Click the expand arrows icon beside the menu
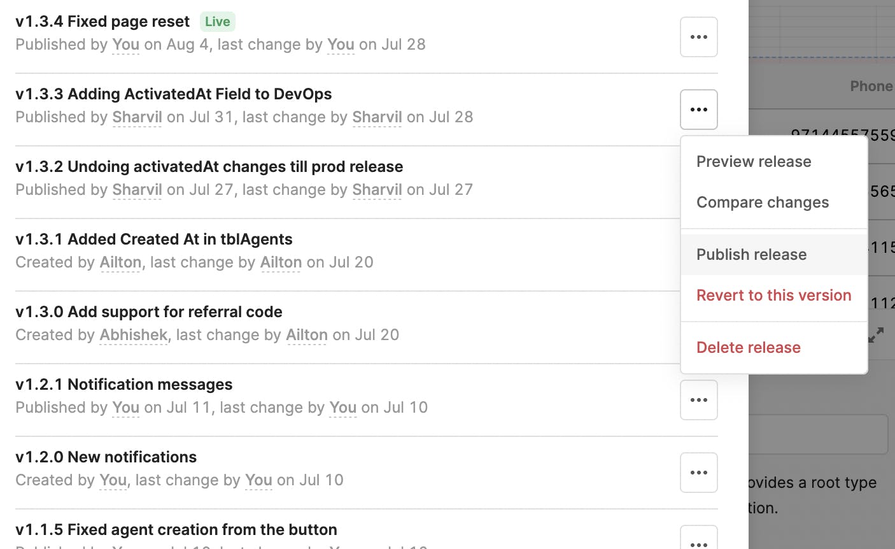 (x=877, y=335)
